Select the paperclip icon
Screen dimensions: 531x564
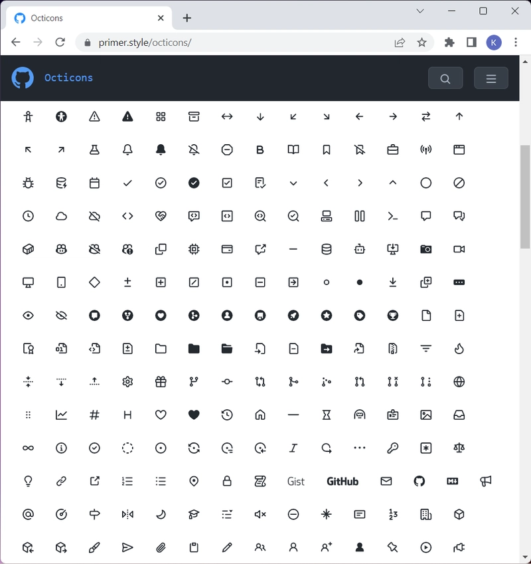pyautogui.click(x=161, y=547)
